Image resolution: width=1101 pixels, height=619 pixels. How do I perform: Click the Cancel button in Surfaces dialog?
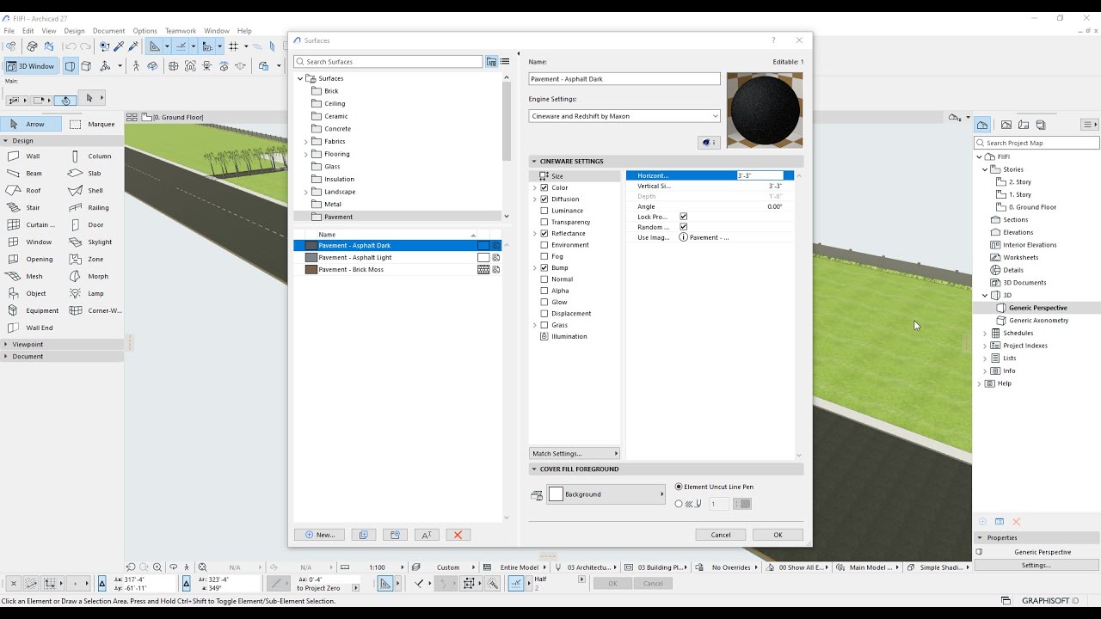pos(721,535)
